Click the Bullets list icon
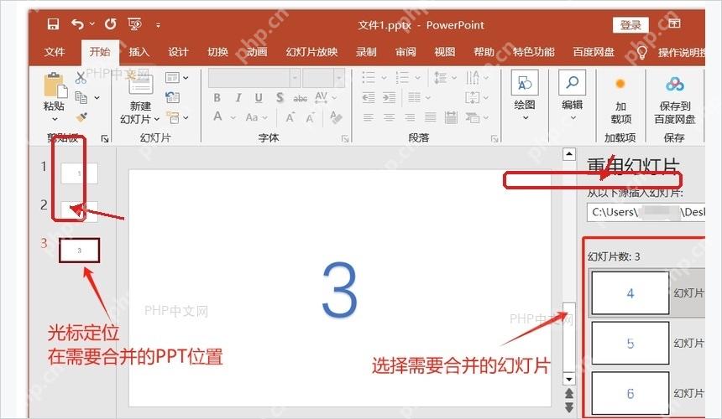The image size is (722, 419). coord(369,77)
